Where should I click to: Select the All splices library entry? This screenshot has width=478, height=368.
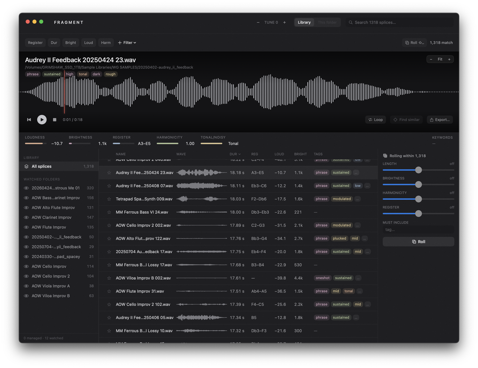click(x=59, y=166)
